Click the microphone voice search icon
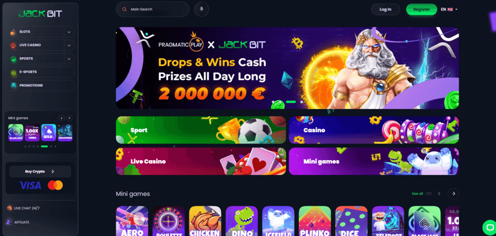Viewport: 496px width, 236px height. [202, 9]
